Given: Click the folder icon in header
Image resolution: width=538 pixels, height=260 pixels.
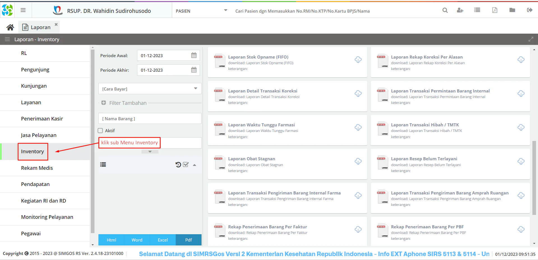Looking at the screenshot, I should [512, 10].
